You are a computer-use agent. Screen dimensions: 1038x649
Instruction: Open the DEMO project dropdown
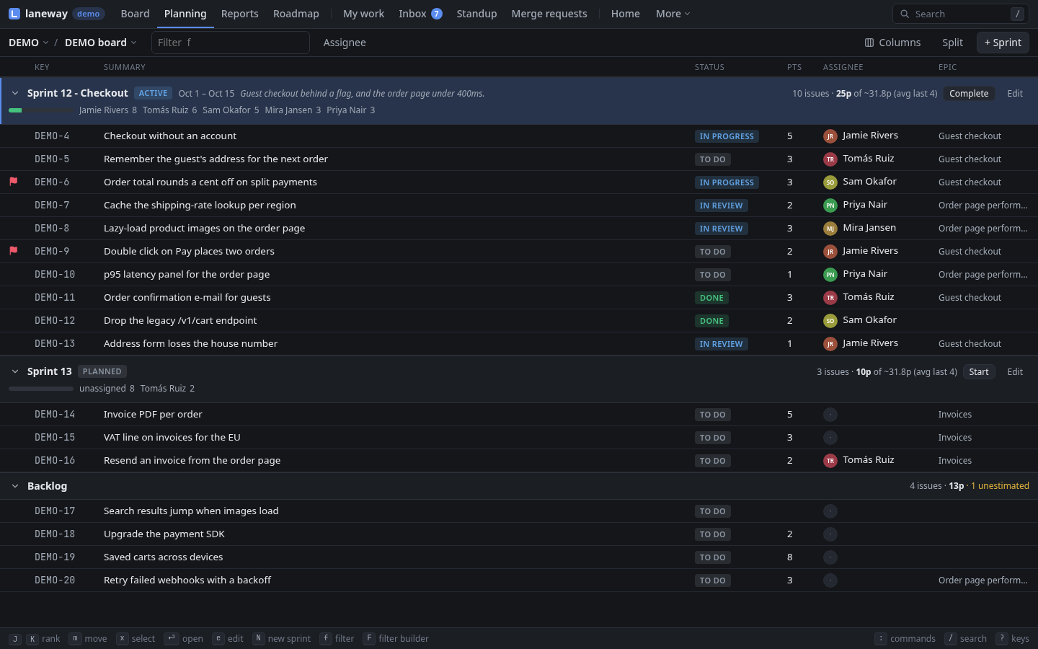pos(29,43)
